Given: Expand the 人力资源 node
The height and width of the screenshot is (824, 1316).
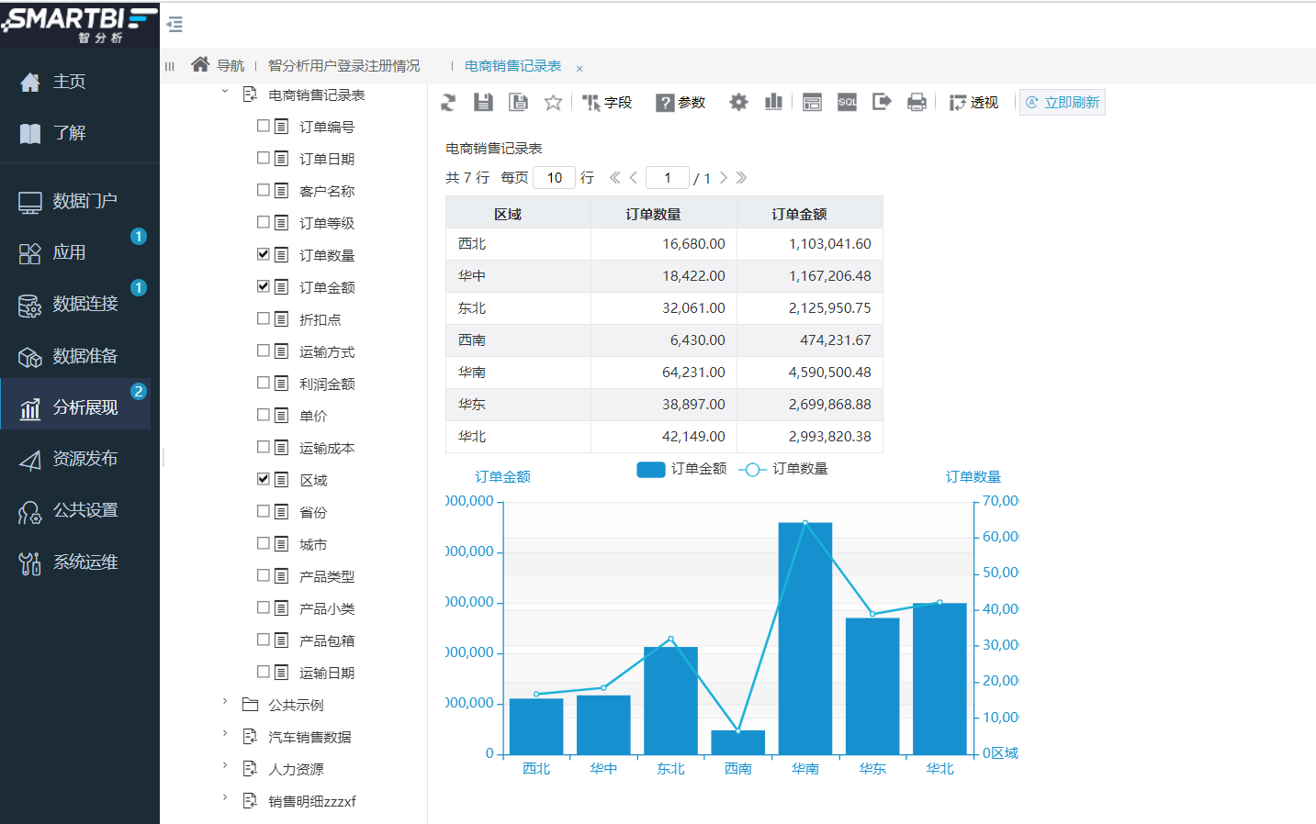Looking at the screenshot, I should point(225,766).
